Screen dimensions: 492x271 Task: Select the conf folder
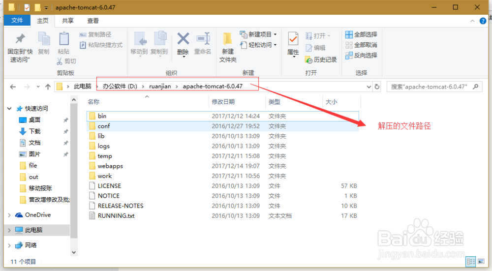coord(222,126)
